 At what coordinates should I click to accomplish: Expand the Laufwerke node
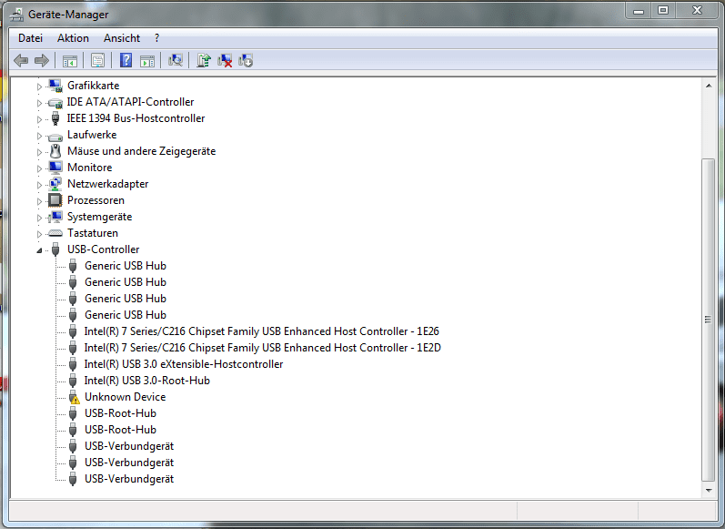pos(39,136)
